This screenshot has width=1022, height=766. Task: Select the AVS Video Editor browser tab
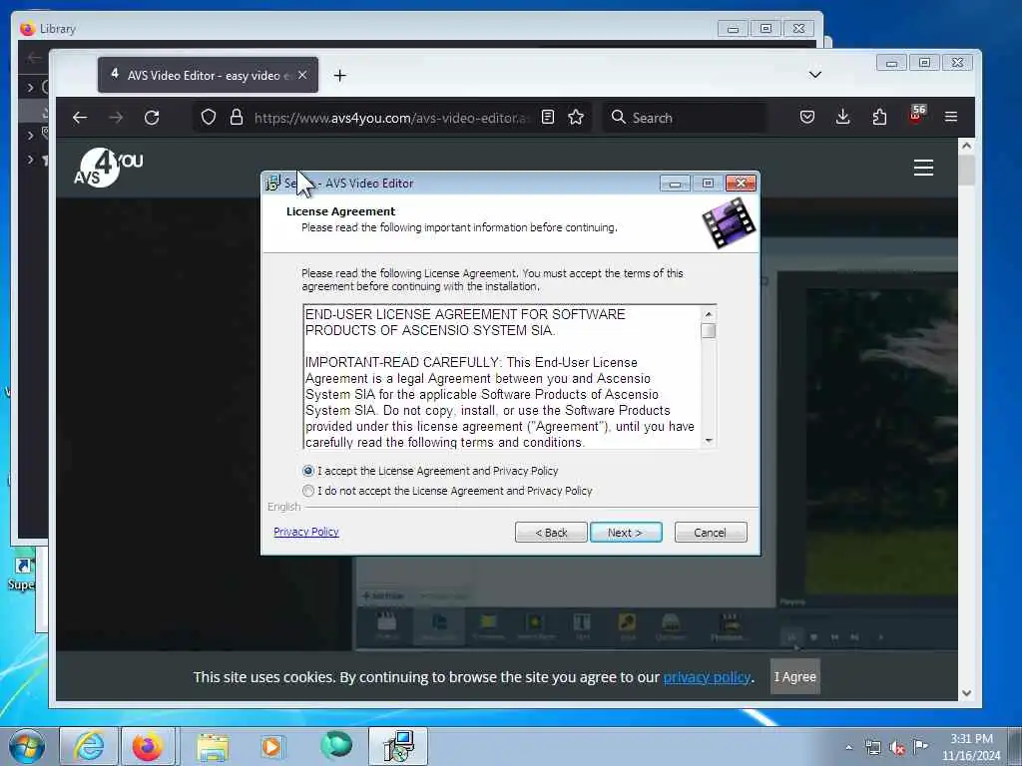pos(208,75)
